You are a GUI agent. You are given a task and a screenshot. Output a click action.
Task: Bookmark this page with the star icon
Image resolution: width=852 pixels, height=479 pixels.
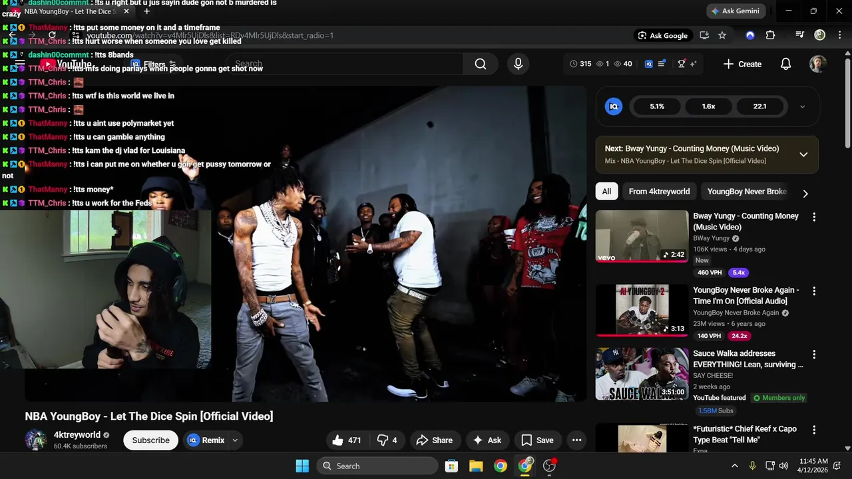point(722,35)
